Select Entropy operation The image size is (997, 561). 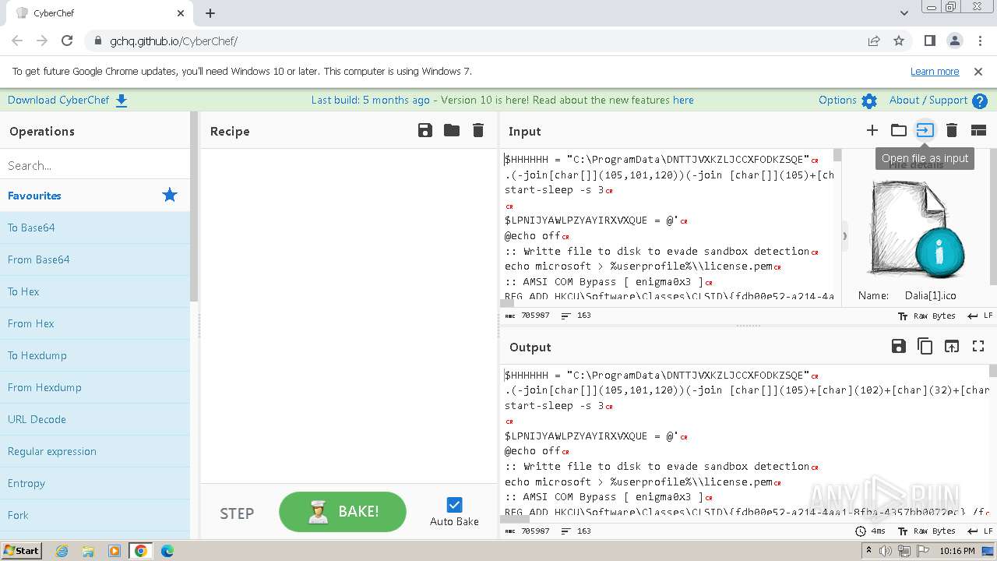[95, 483]
